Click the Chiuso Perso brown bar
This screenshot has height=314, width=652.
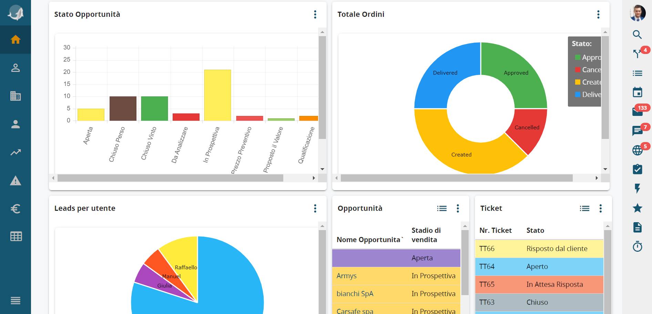click(x=123, y=109)
